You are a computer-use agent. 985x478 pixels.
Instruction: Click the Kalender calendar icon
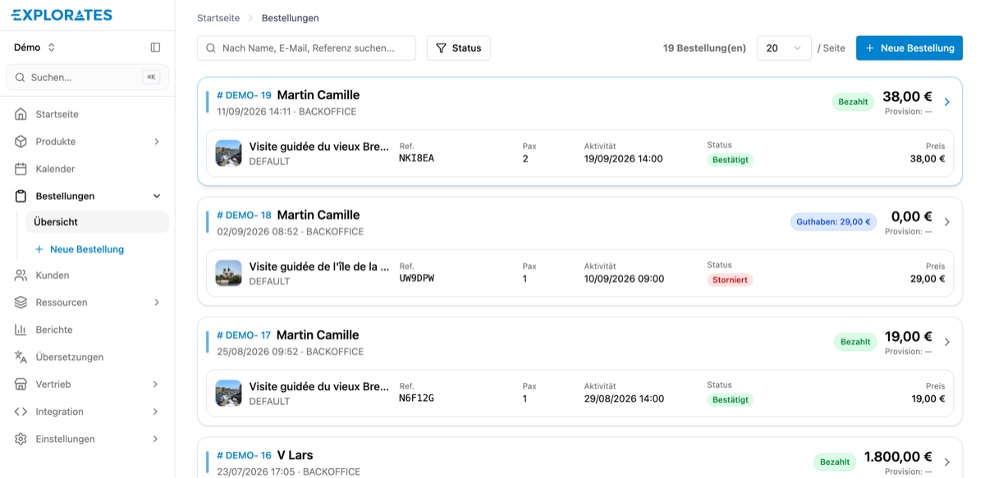coord(21,169)
